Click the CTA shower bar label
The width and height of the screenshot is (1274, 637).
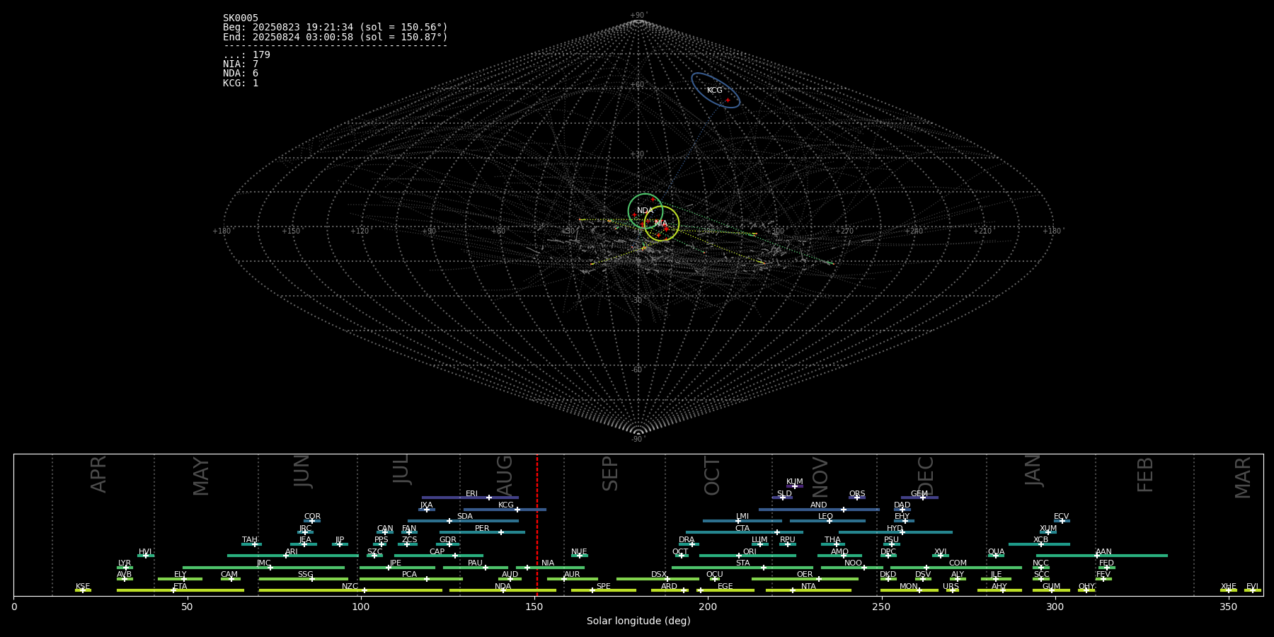click(742, 529)
